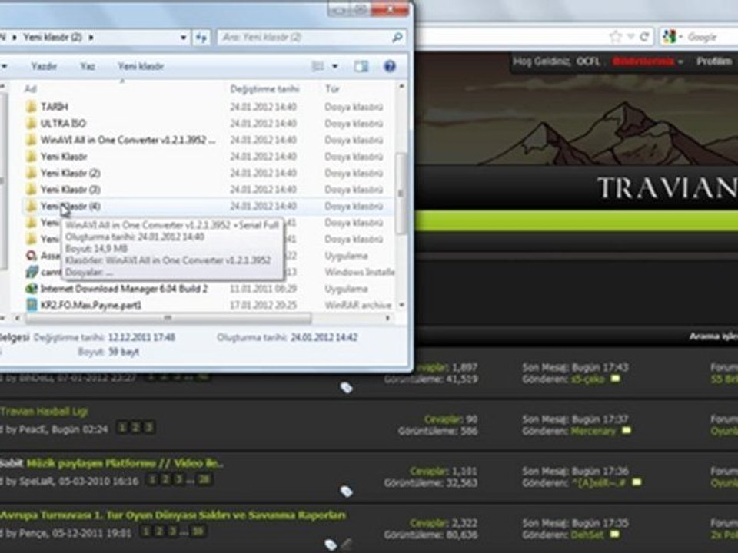Click horizontal scroll right arrow in Explorer
The height and width of the screenshot is (553, 738).
point(387,318)
